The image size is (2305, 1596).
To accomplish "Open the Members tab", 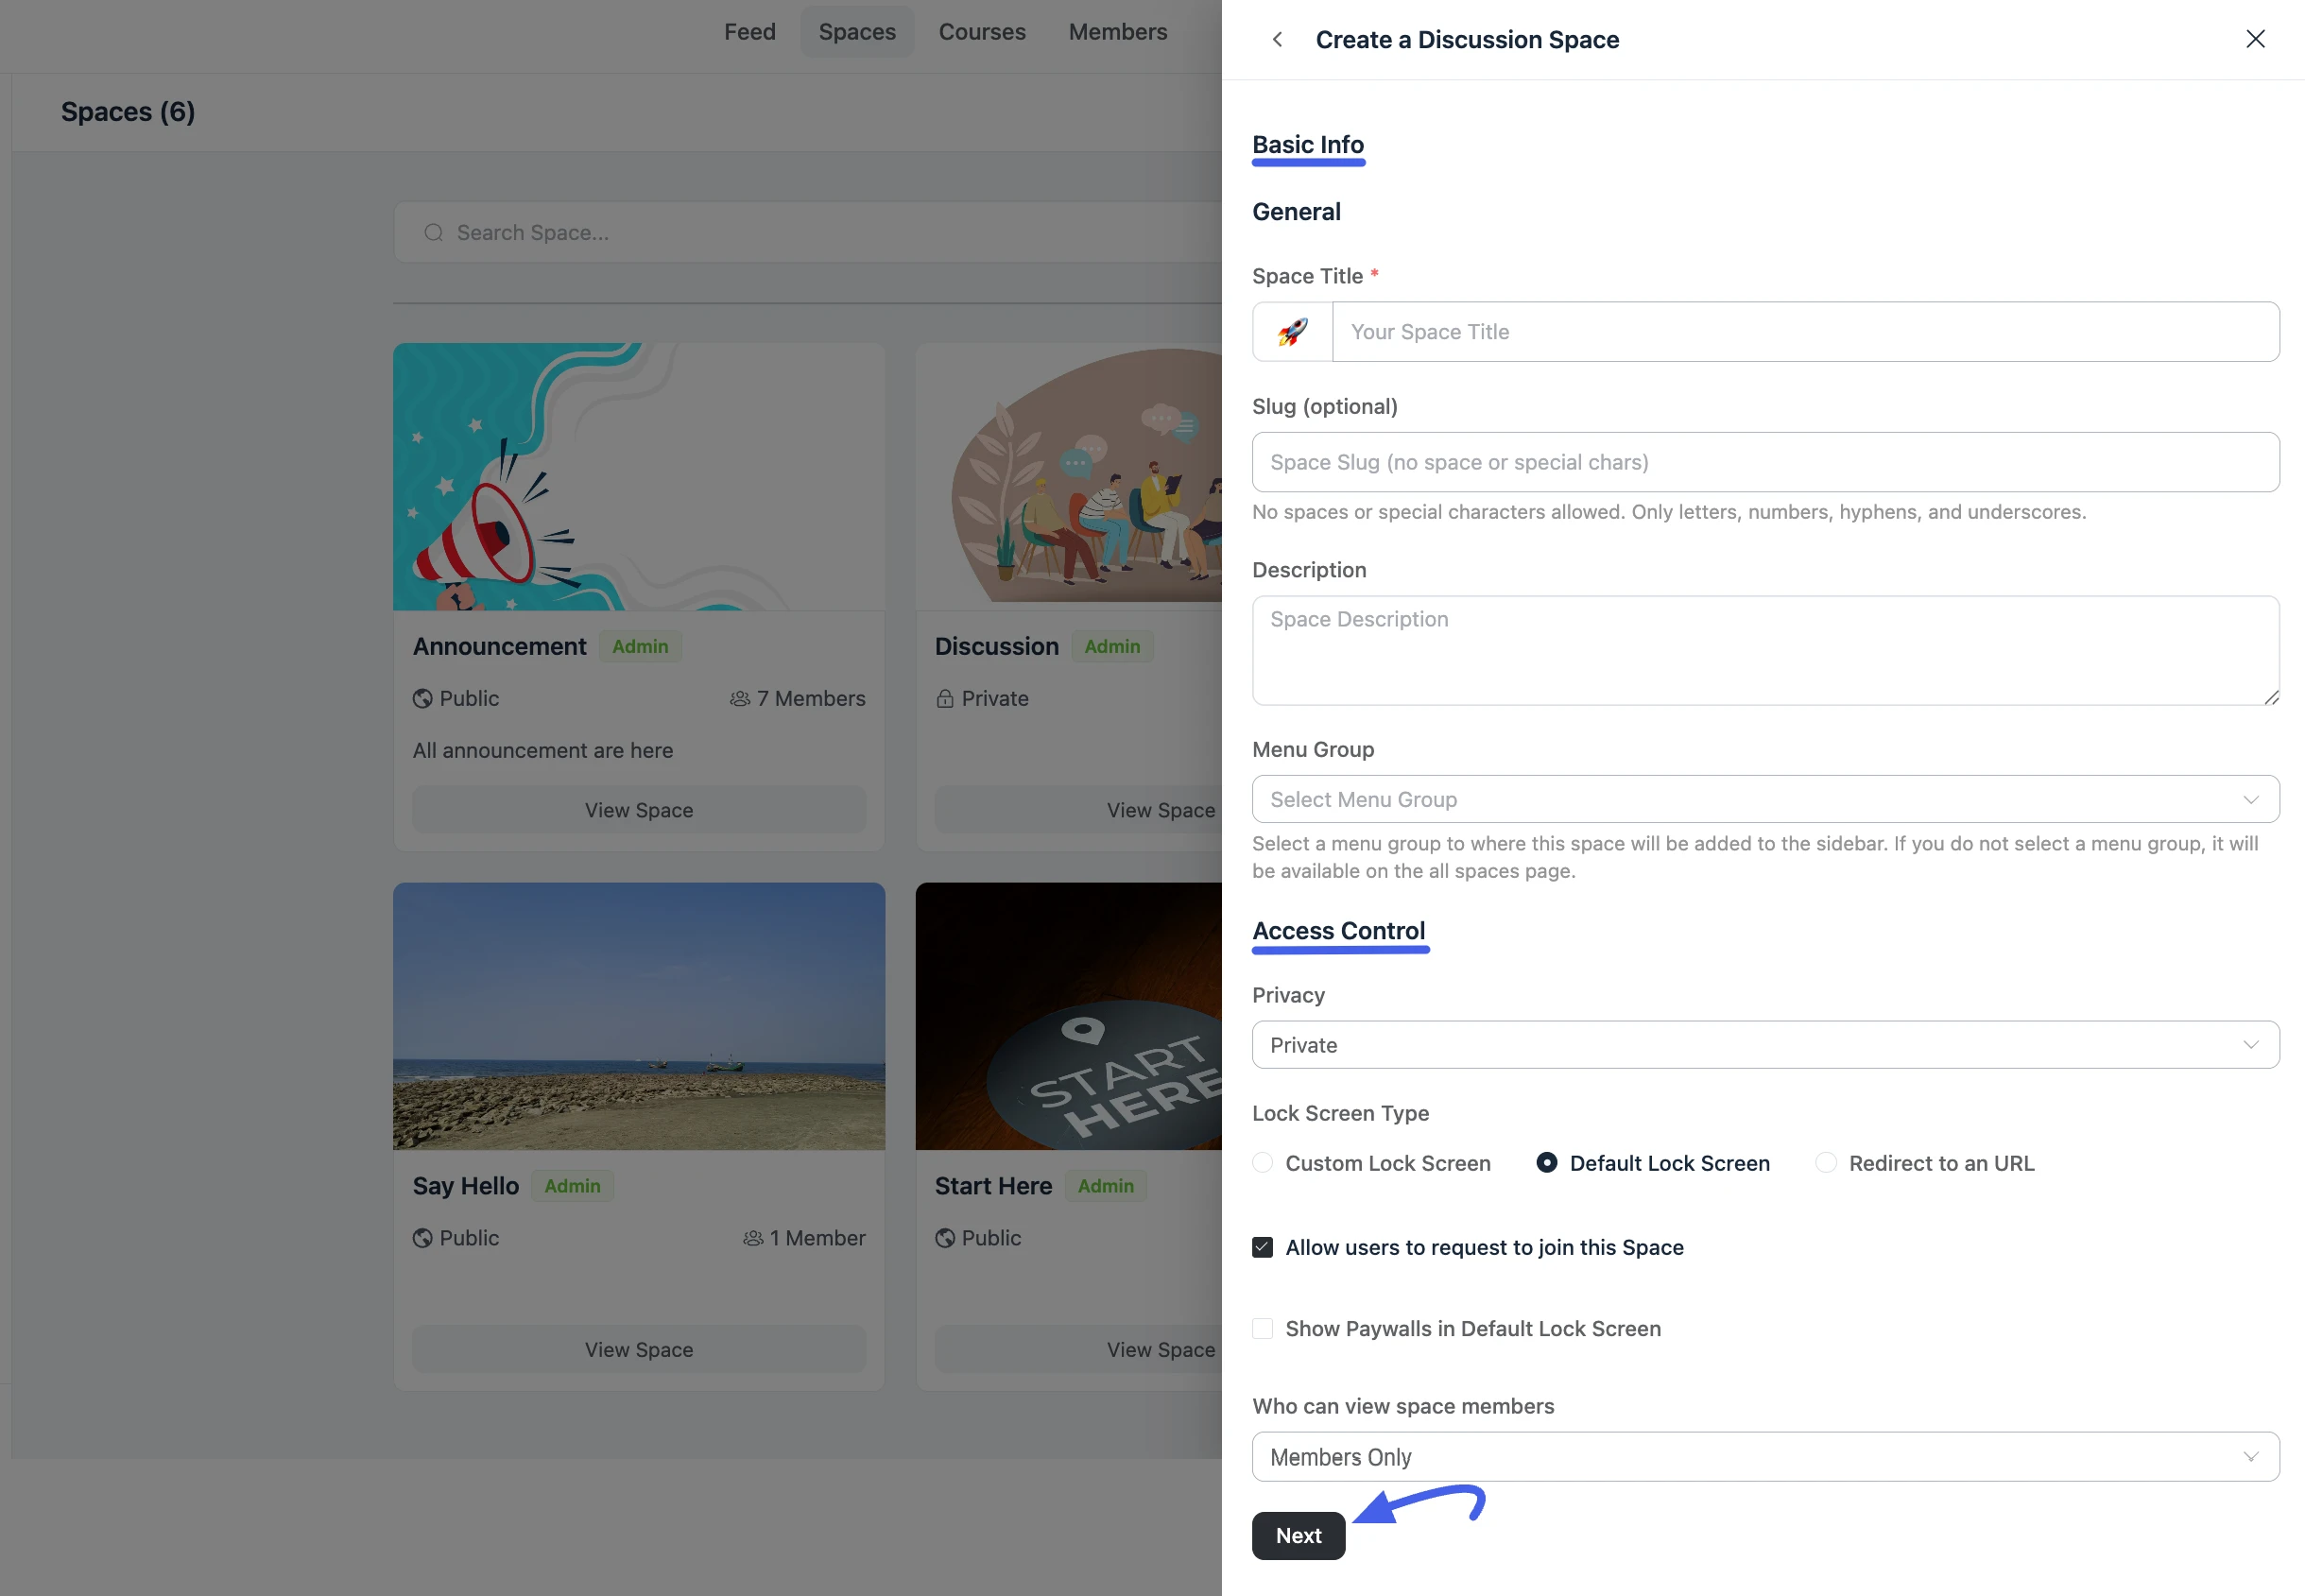I will pyautogui.click(x=1118, y=32).
